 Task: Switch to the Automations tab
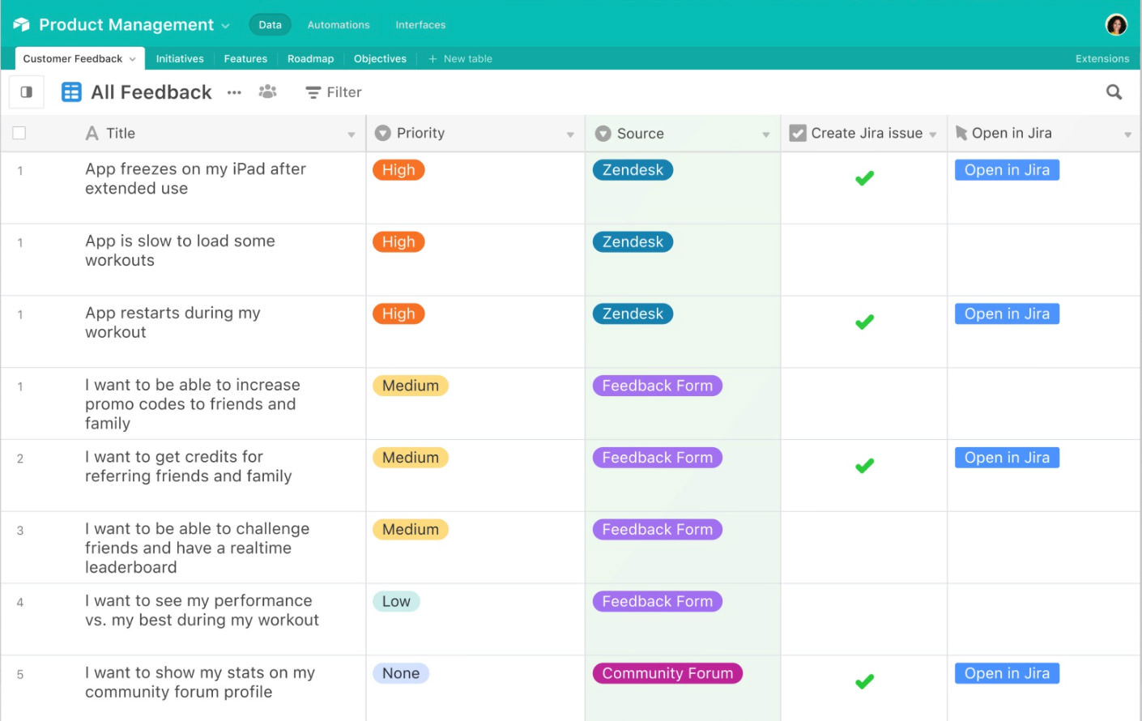tap(339, 24)
